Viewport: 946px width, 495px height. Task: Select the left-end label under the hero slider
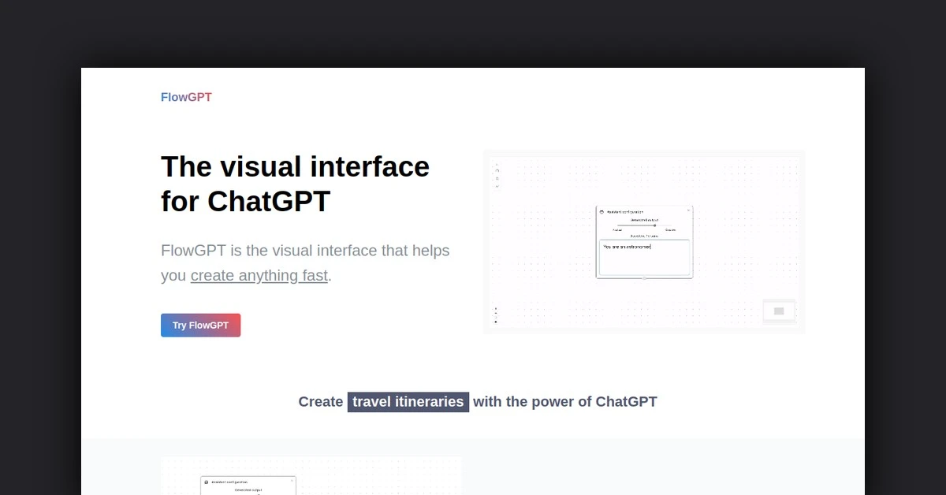pyautogui.click(x=617, y=230)
